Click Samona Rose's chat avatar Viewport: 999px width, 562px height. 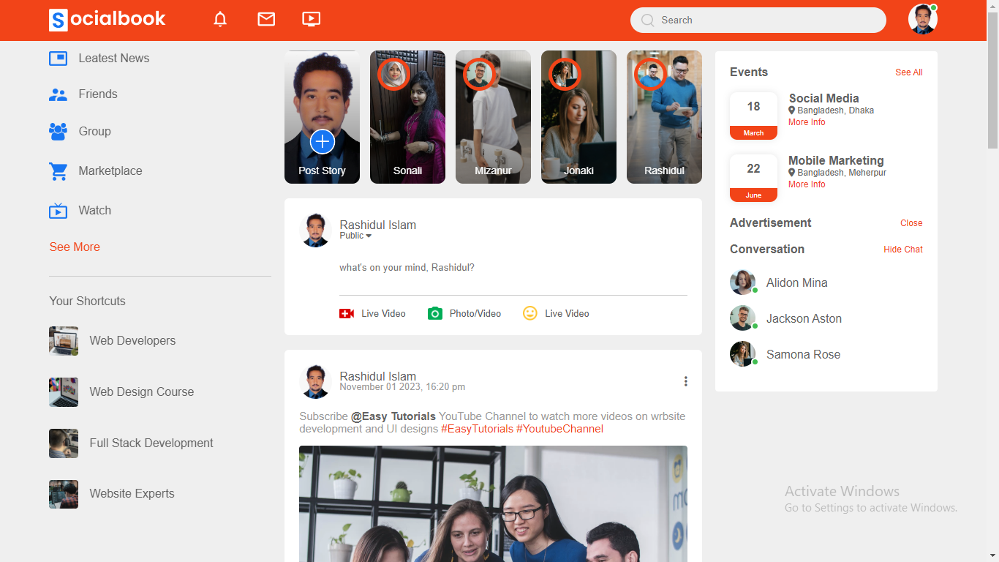[743, 354]
